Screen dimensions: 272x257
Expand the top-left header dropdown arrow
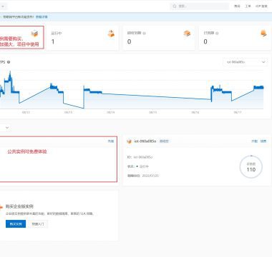(x=3, y=6)
